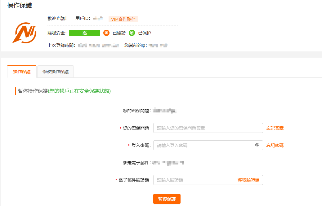Click the green shield protected icon

[132, 33]
